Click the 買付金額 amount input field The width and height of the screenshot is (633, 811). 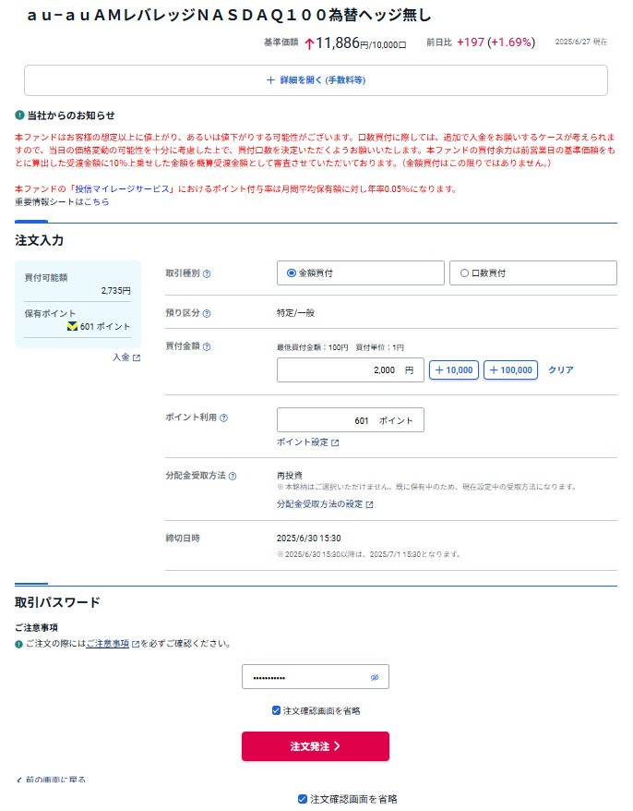point(350,370)
